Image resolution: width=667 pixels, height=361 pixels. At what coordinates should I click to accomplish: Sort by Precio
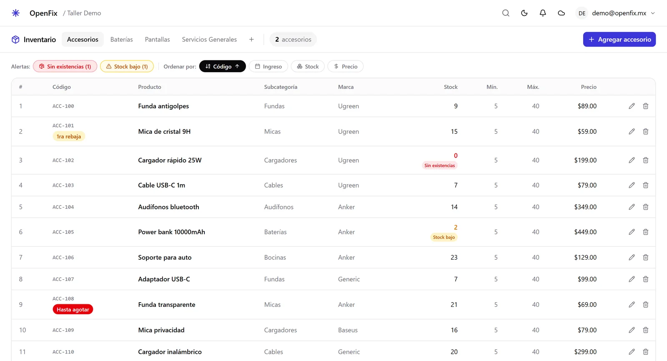(x=346, y=66)
